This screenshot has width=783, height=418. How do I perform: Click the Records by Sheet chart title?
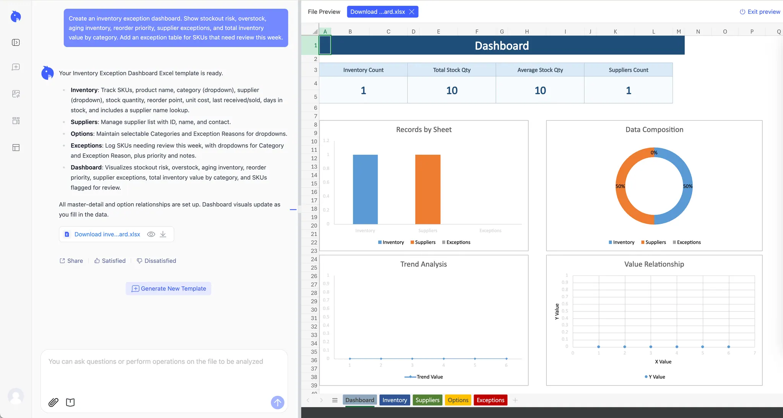424,130
